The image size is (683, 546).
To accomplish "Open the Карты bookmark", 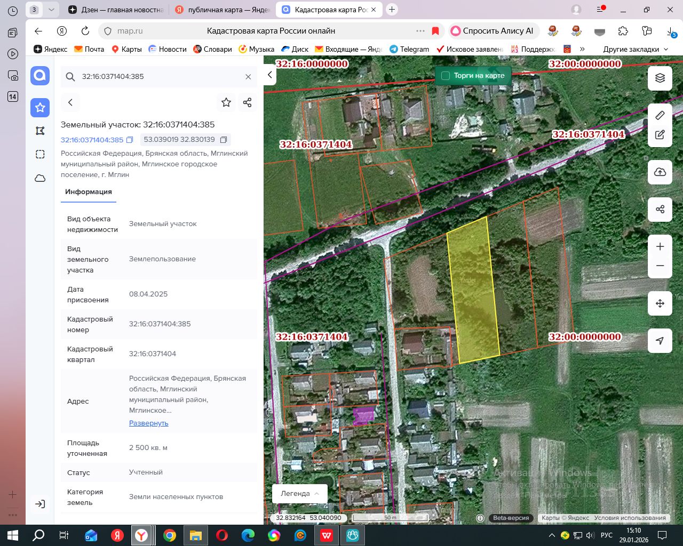I will point(126,49).
